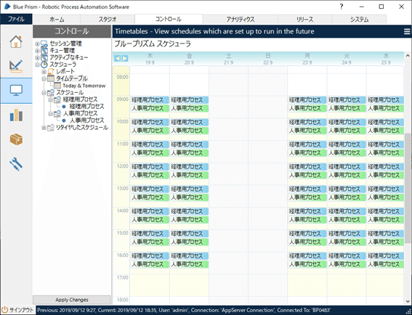This screenshot has height=315, width=412.
Task: Click the timetable vertical scrollbar thumb
Action: click(x=408, y=189)
